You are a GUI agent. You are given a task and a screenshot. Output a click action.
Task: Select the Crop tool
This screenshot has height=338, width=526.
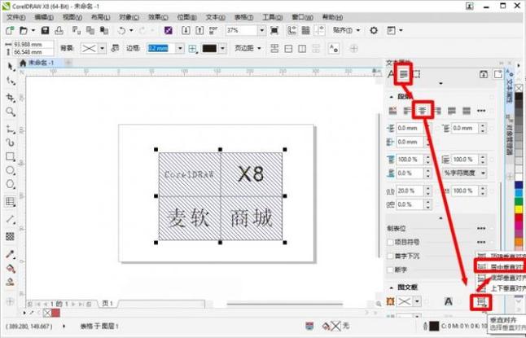[11, 98]
